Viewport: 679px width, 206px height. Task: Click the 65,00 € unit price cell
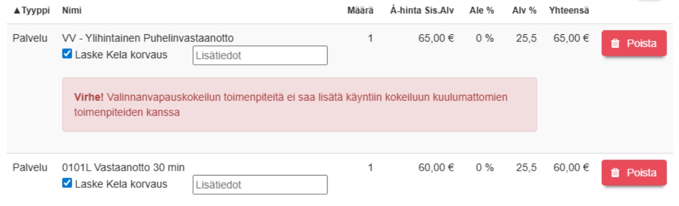pos(436,38)
